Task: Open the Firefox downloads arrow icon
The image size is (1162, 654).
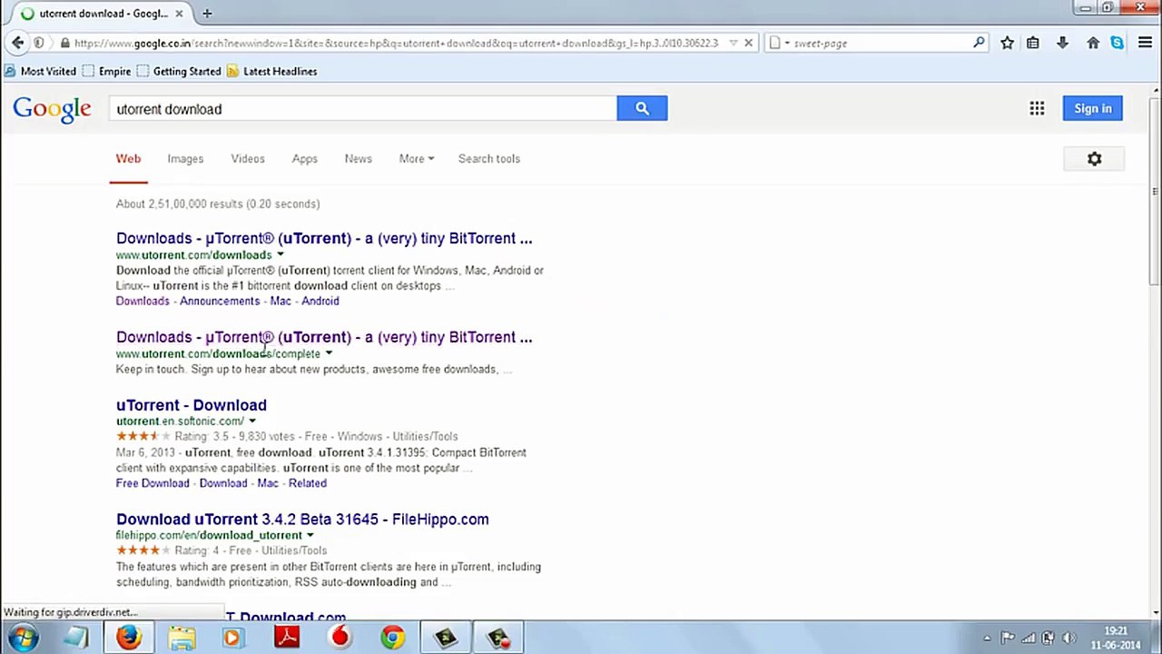Action: point(1062,43)
